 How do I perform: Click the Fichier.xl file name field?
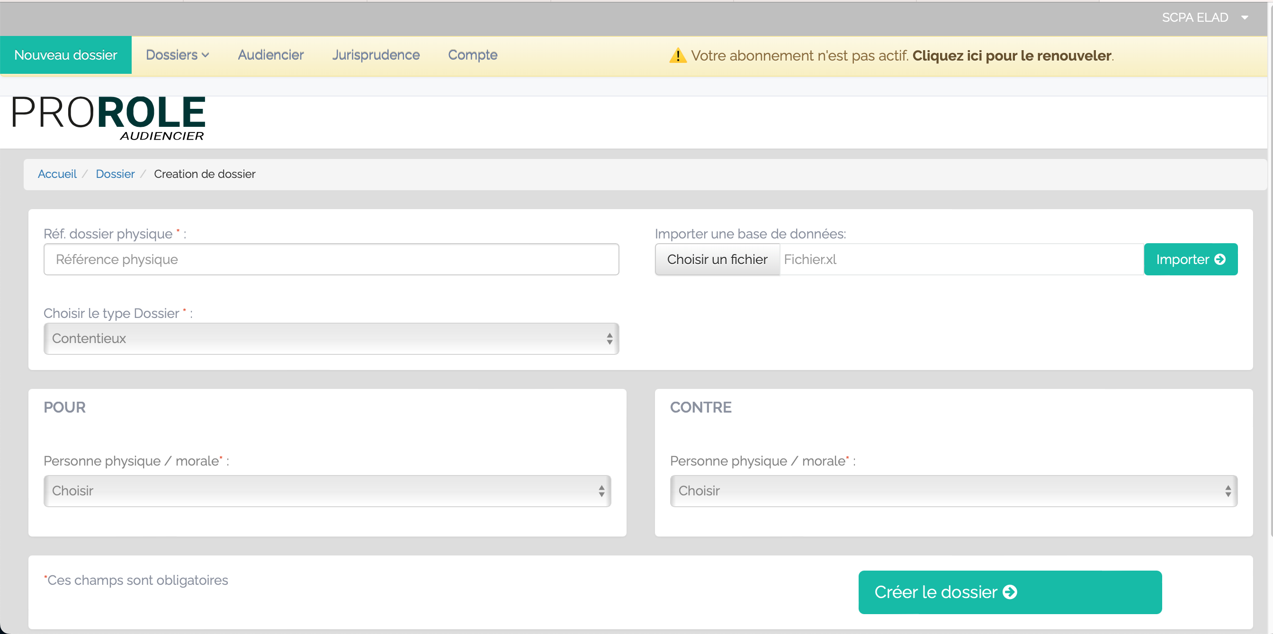coord(961,259)
